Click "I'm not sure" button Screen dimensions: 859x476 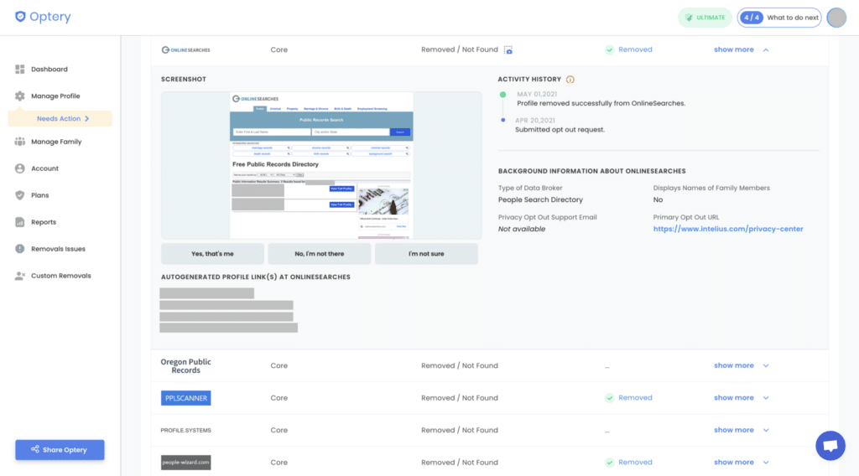pyautogui.click(x=426, y=254)
